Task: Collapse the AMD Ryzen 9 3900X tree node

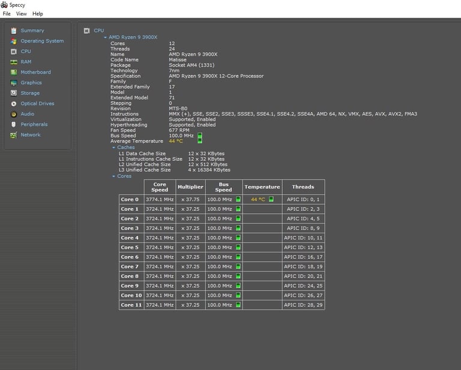Action: coord(105,37)
